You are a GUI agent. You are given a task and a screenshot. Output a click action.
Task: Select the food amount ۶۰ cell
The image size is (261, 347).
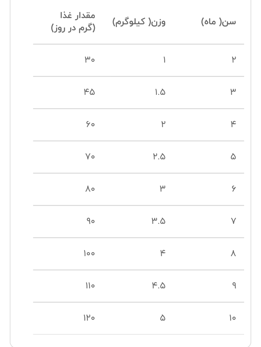[90, 124]
